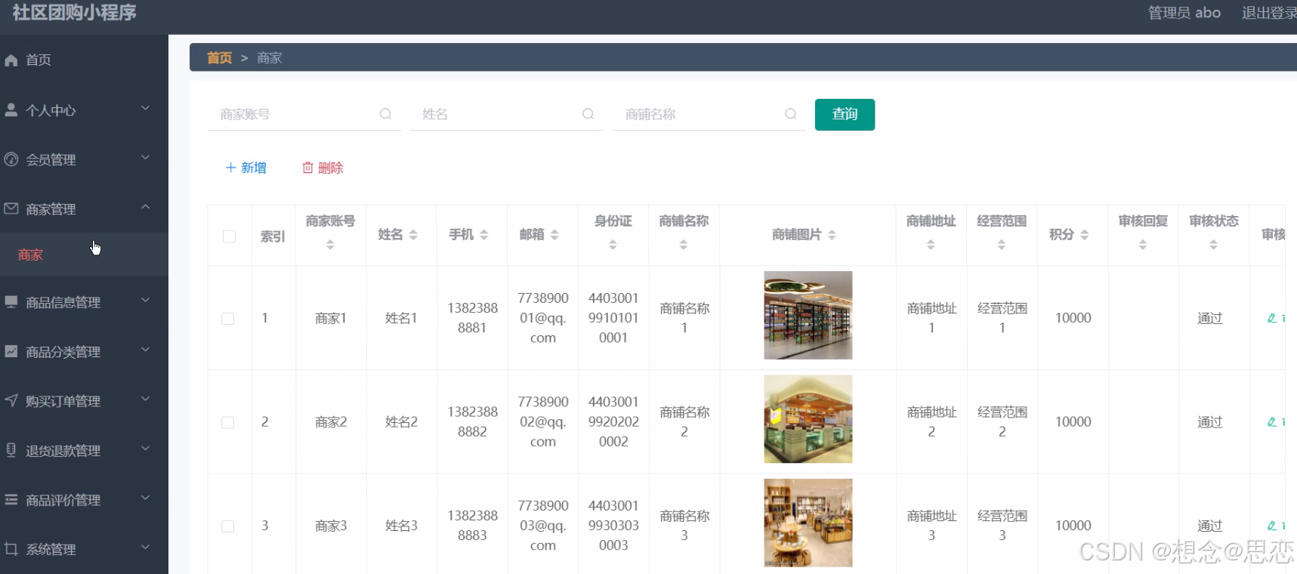1297x574 pixels.
Task: Expand the 商品评价管理 menu chevron
Action: click(x=145, y=498)
